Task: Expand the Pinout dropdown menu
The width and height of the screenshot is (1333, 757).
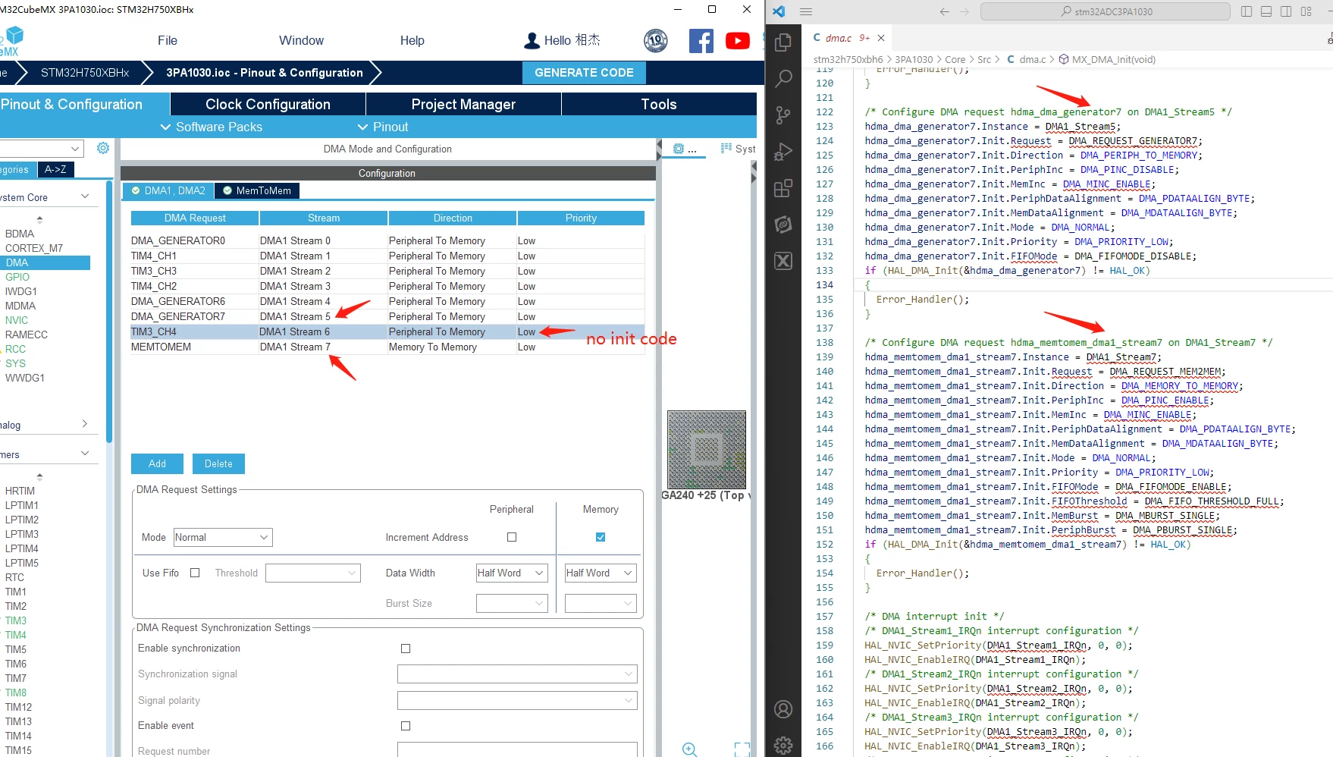Action: (x=383, y=127)
